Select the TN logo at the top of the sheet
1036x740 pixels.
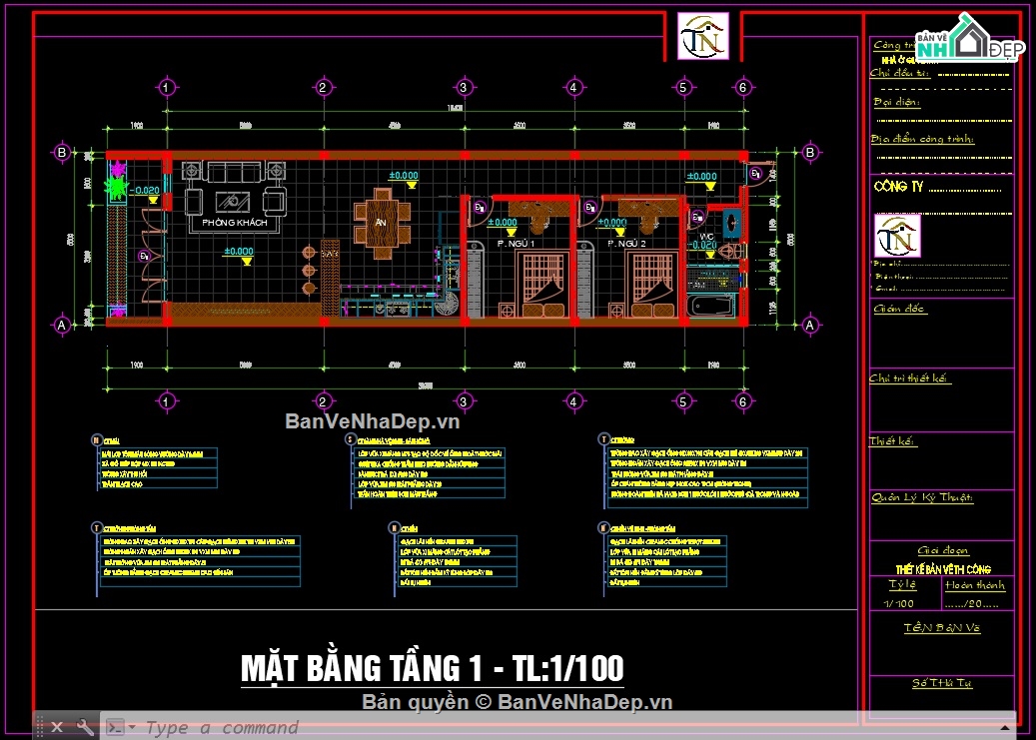(x=703, y=36)
